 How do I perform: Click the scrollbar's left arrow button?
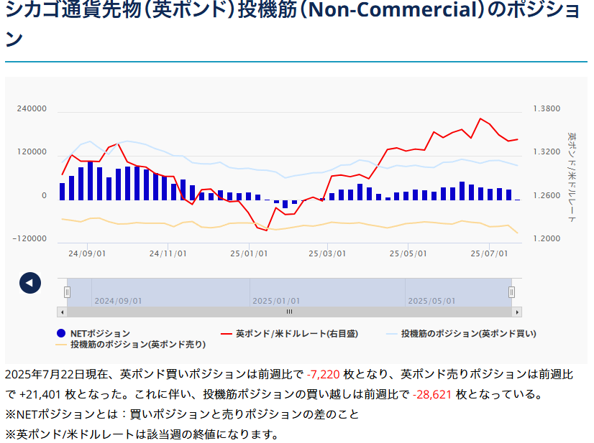click(x=62, y=312)
